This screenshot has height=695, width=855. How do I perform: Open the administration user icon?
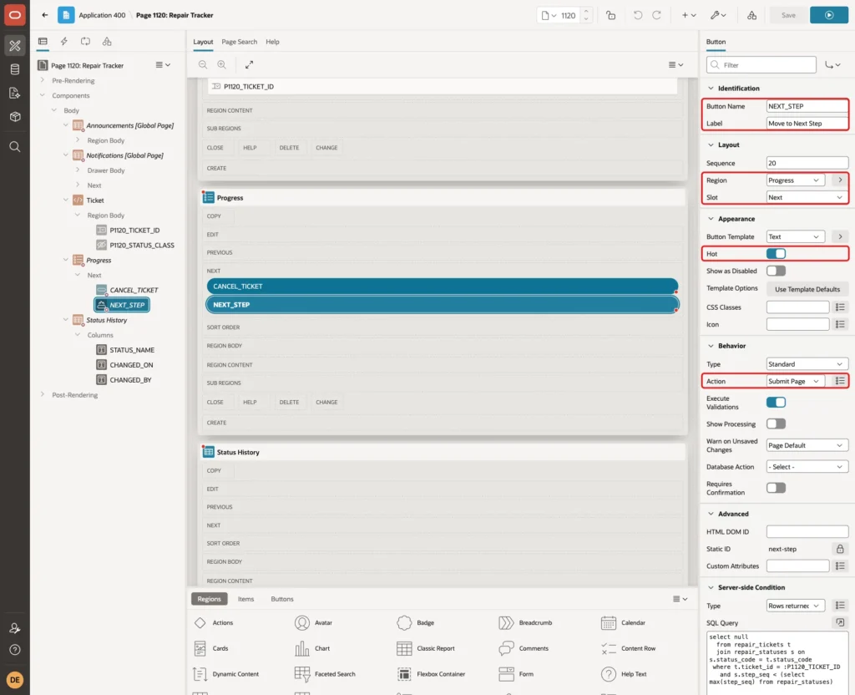15,628
